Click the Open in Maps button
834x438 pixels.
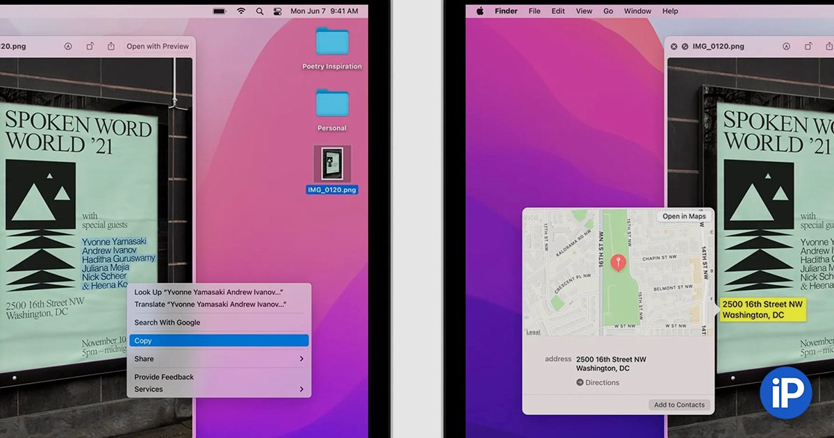684,216
